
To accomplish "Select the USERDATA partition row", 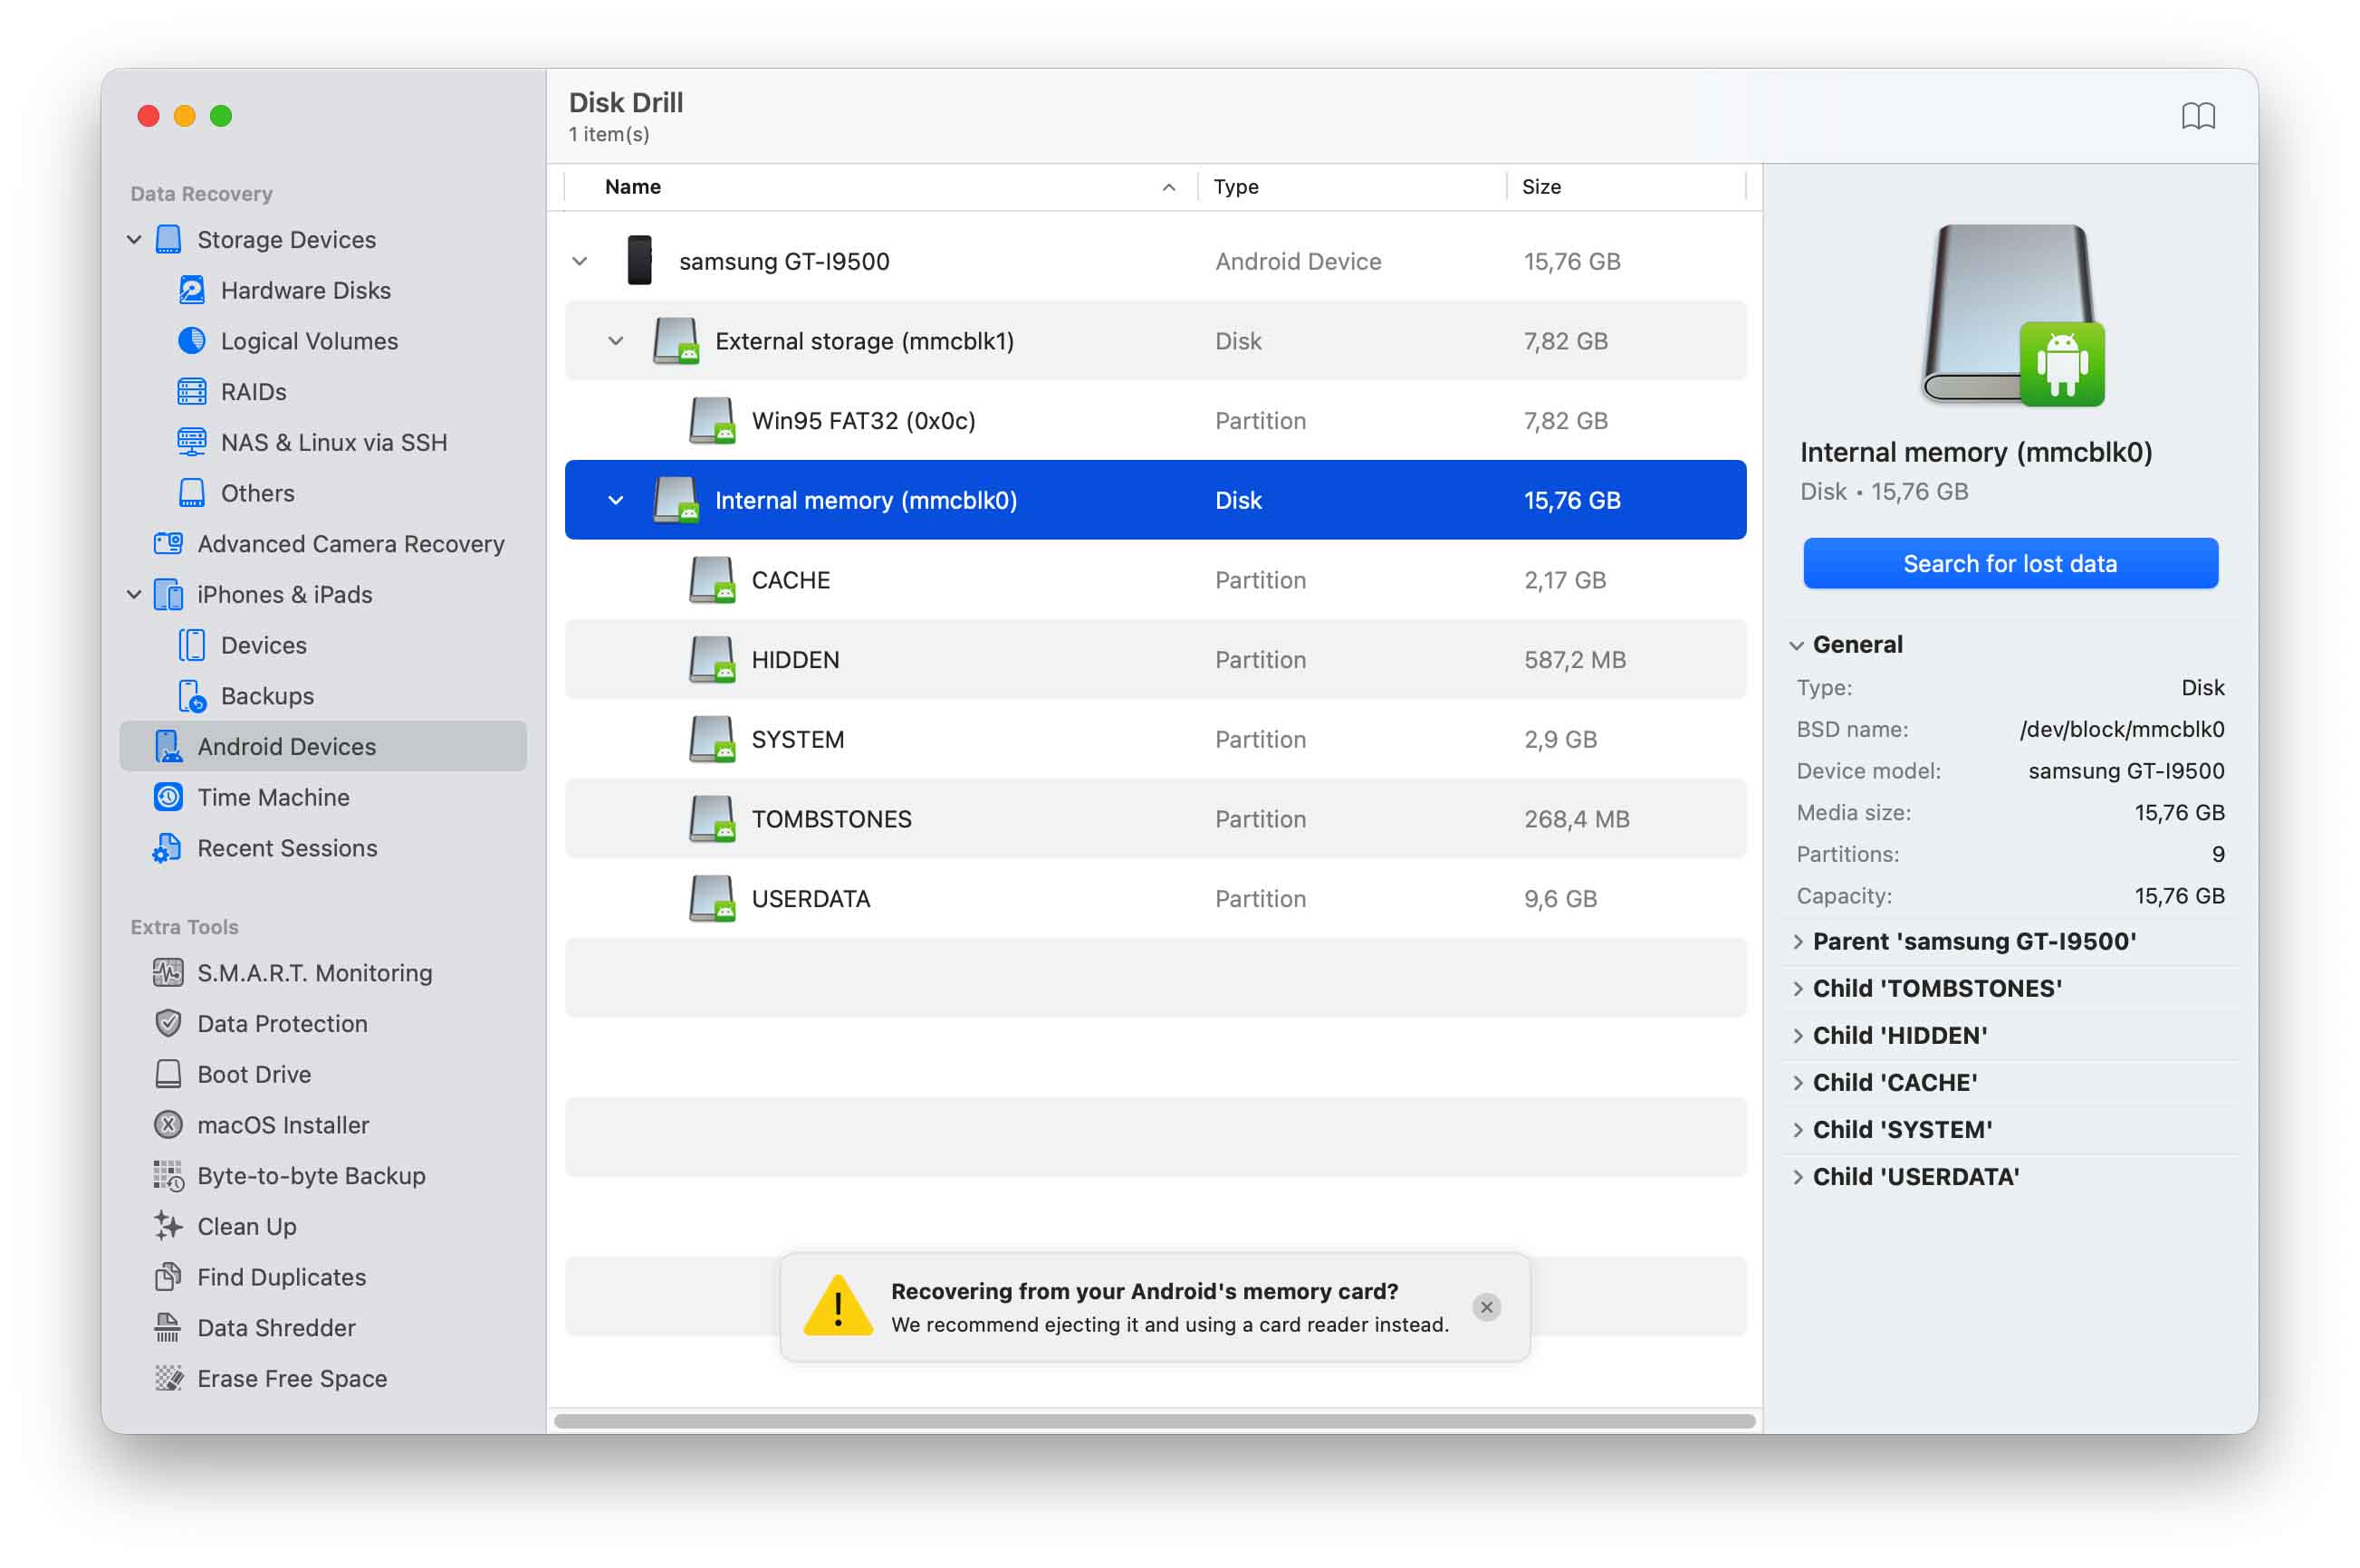I will (x=811, y=898).
